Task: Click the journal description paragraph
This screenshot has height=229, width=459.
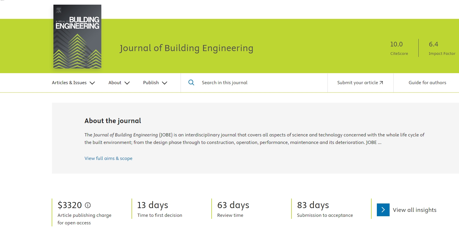Action: [254, 139]
